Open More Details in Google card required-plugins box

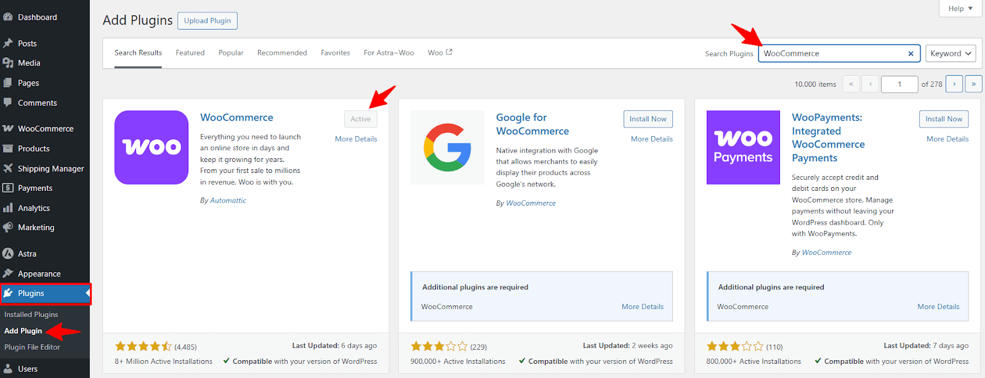coord(643,307)
